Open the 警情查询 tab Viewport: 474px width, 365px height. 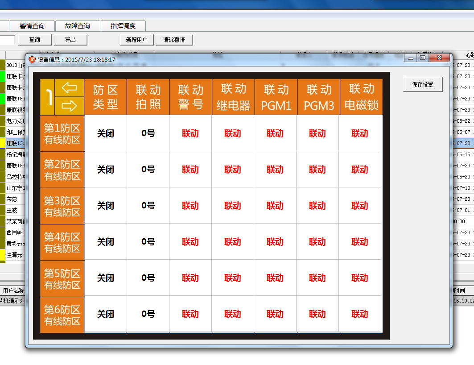(32, 26)
